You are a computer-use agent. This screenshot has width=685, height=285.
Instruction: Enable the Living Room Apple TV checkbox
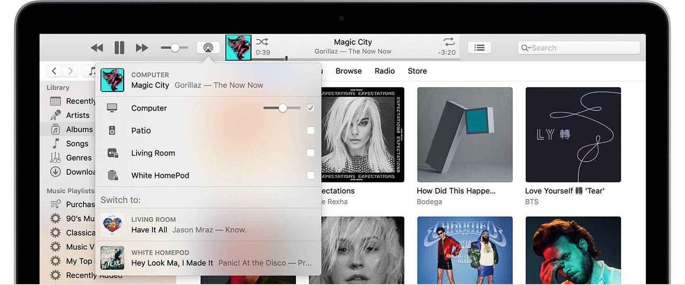coord(310,153)
